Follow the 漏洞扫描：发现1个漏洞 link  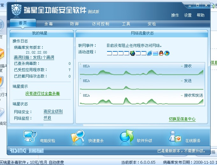34,57
